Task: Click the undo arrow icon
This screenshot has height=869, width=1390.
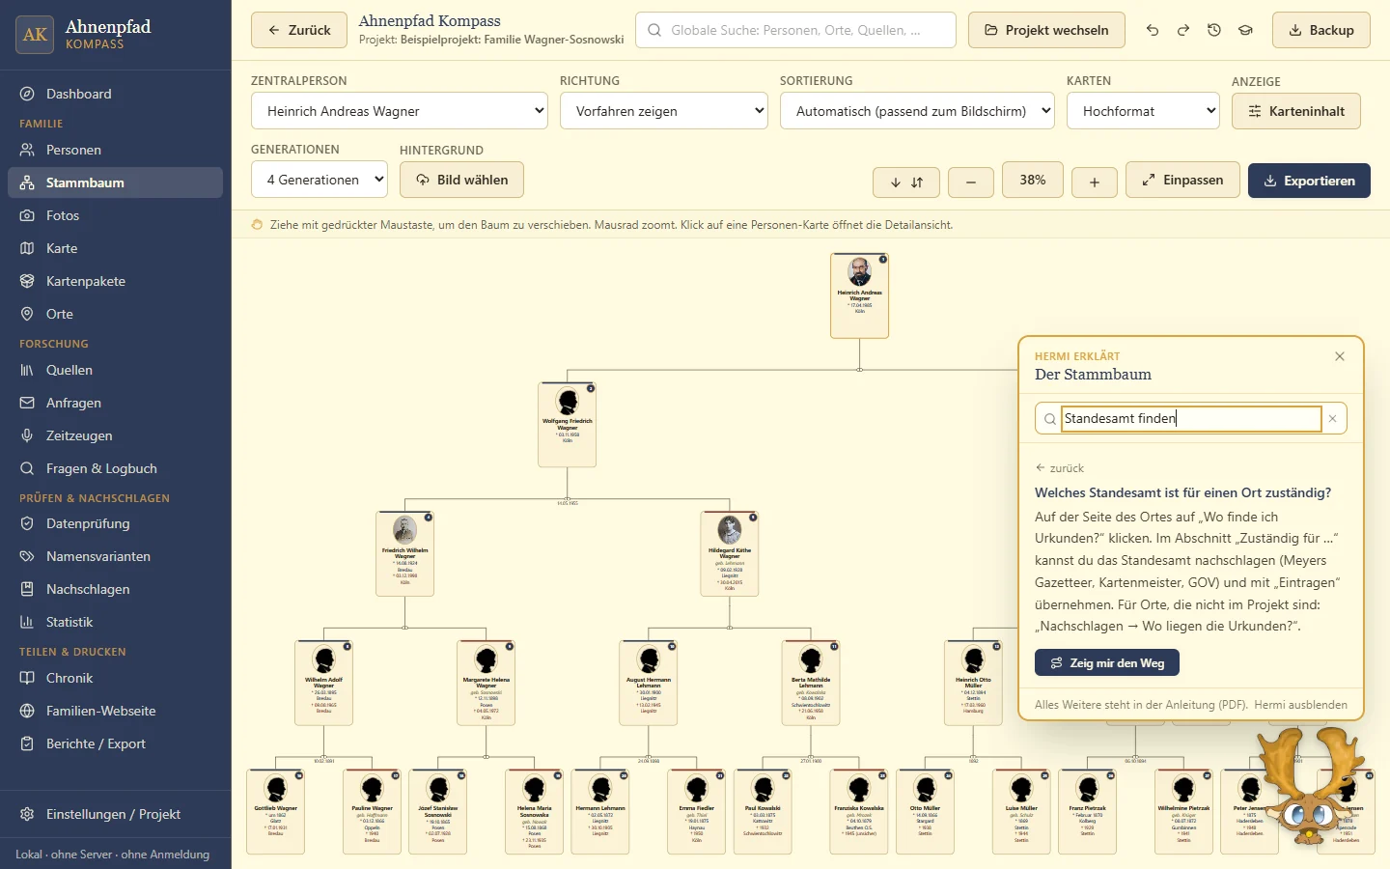Action: [x=1153, y=30]
